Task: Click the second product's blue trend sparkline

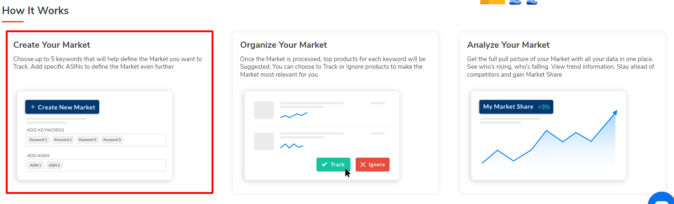Action: click(x=291, y=146)
